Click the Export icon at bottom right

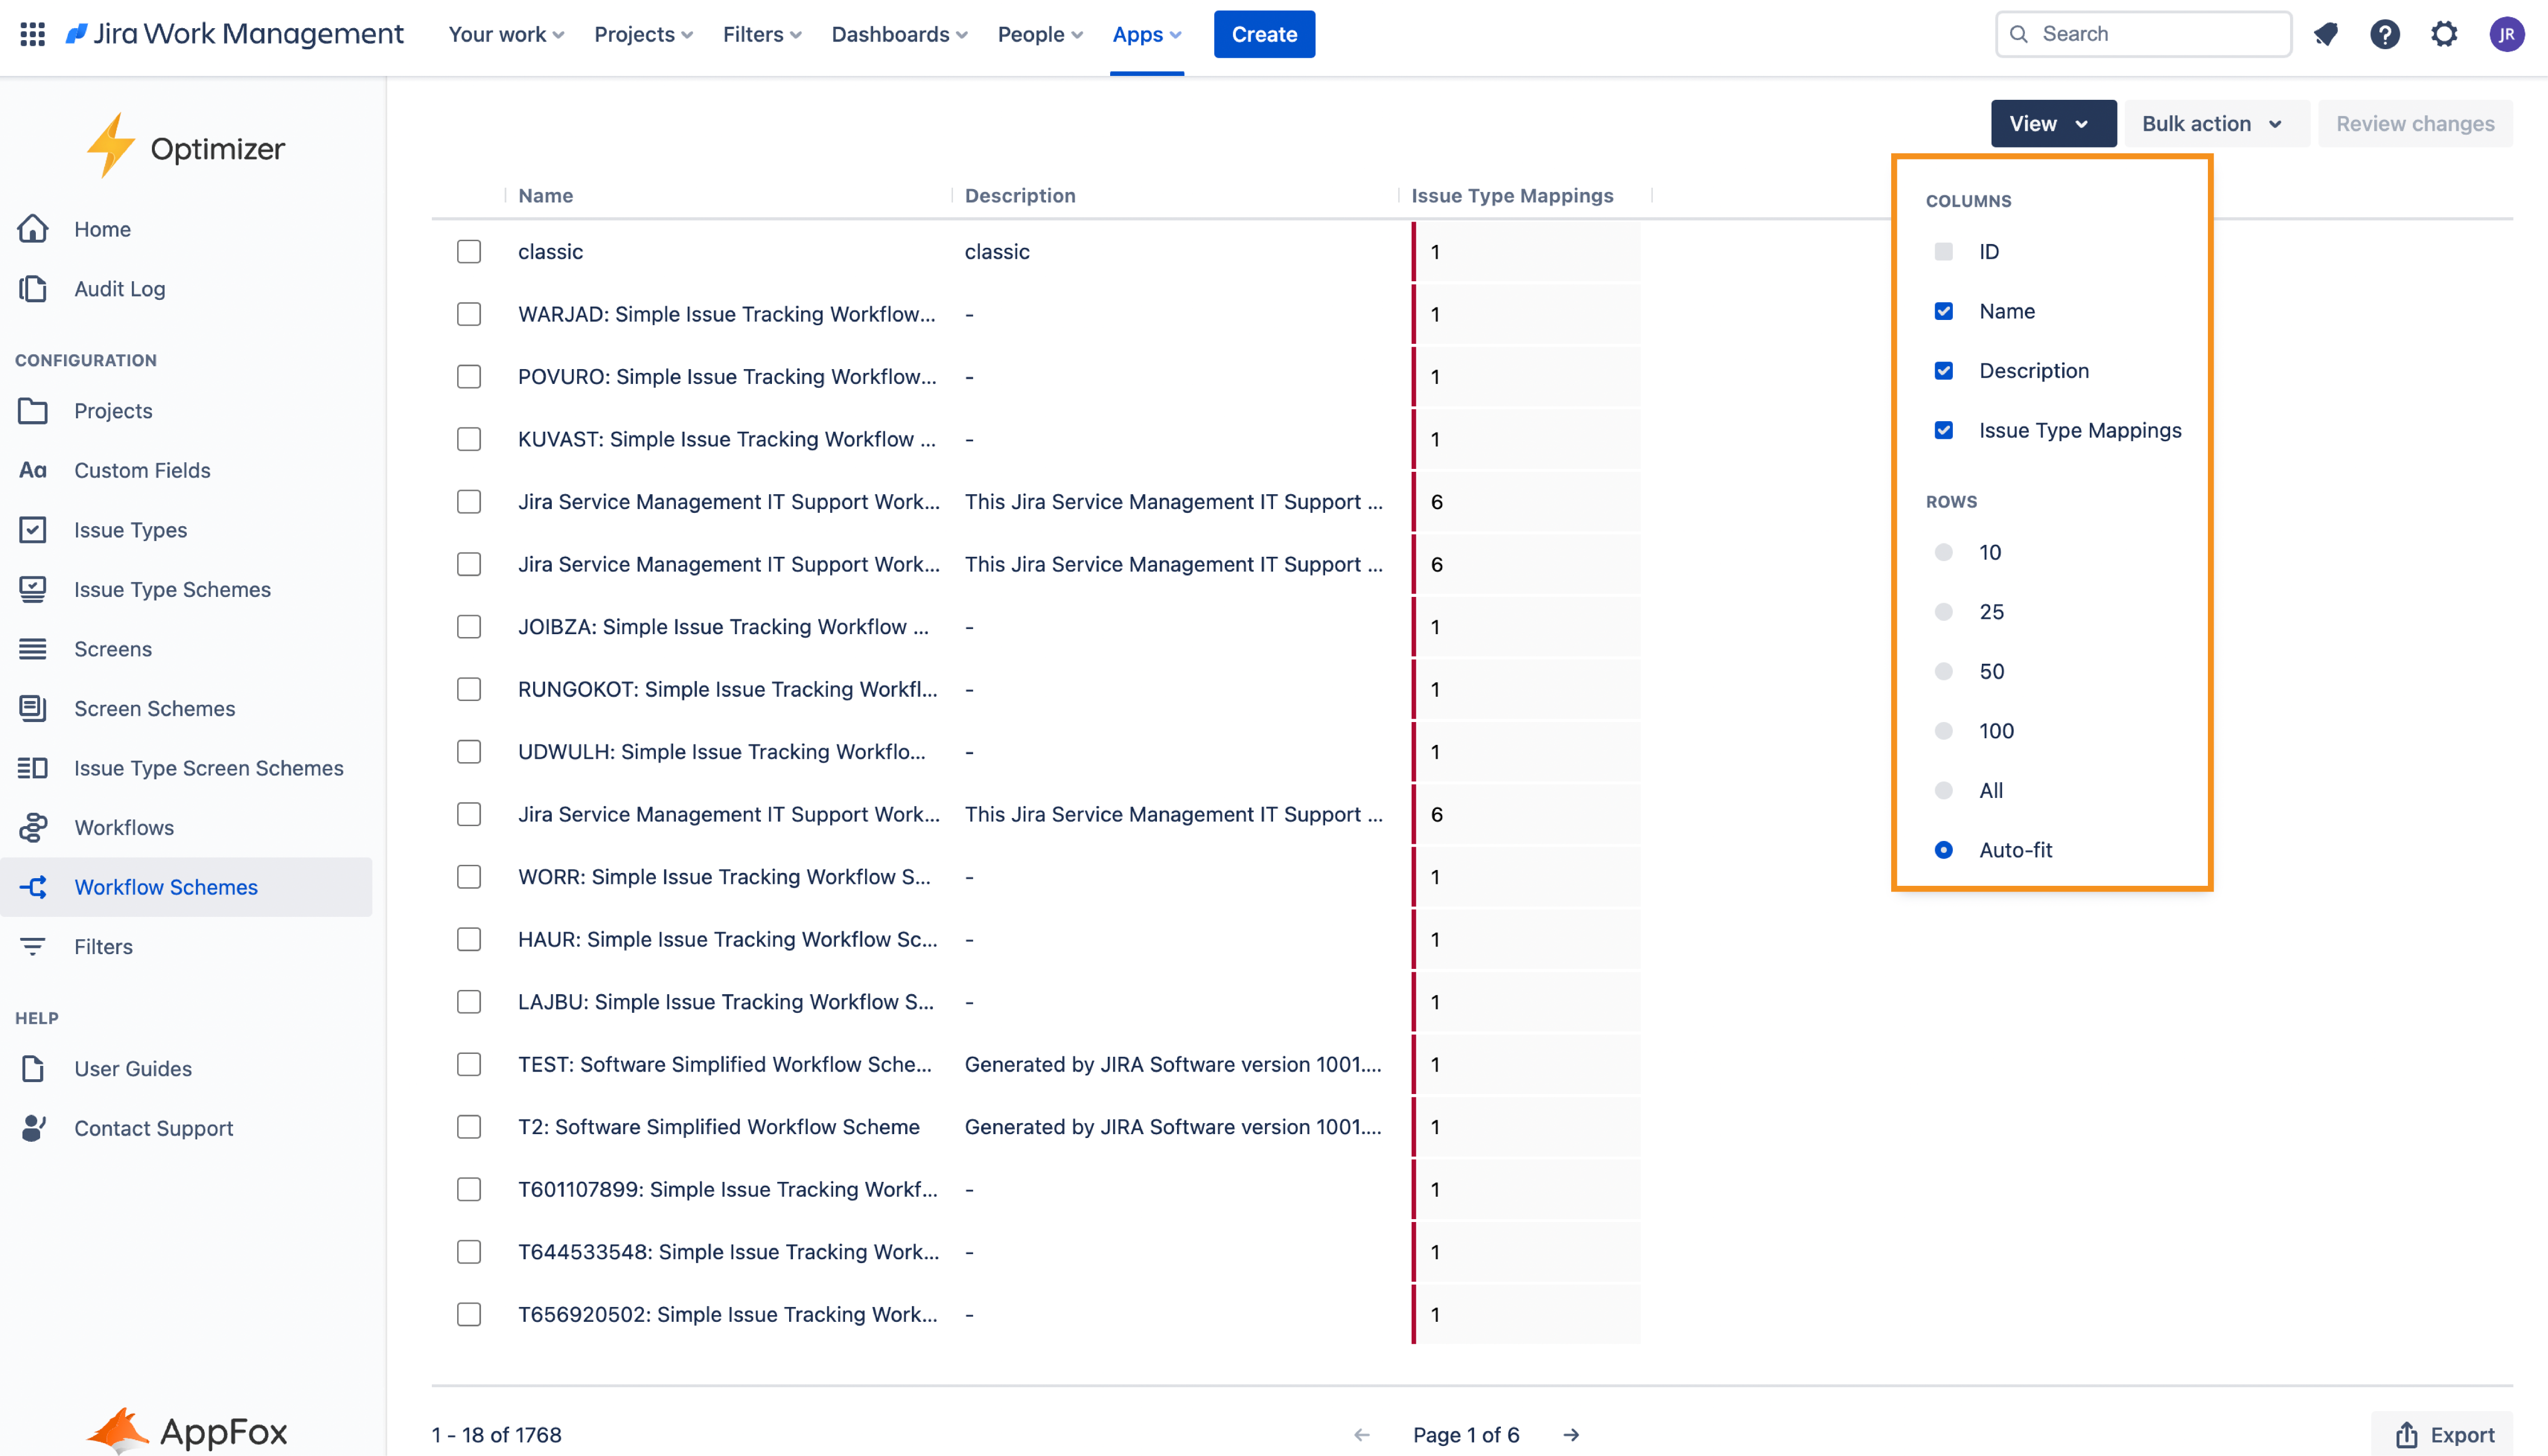tap(2408, 1434)
